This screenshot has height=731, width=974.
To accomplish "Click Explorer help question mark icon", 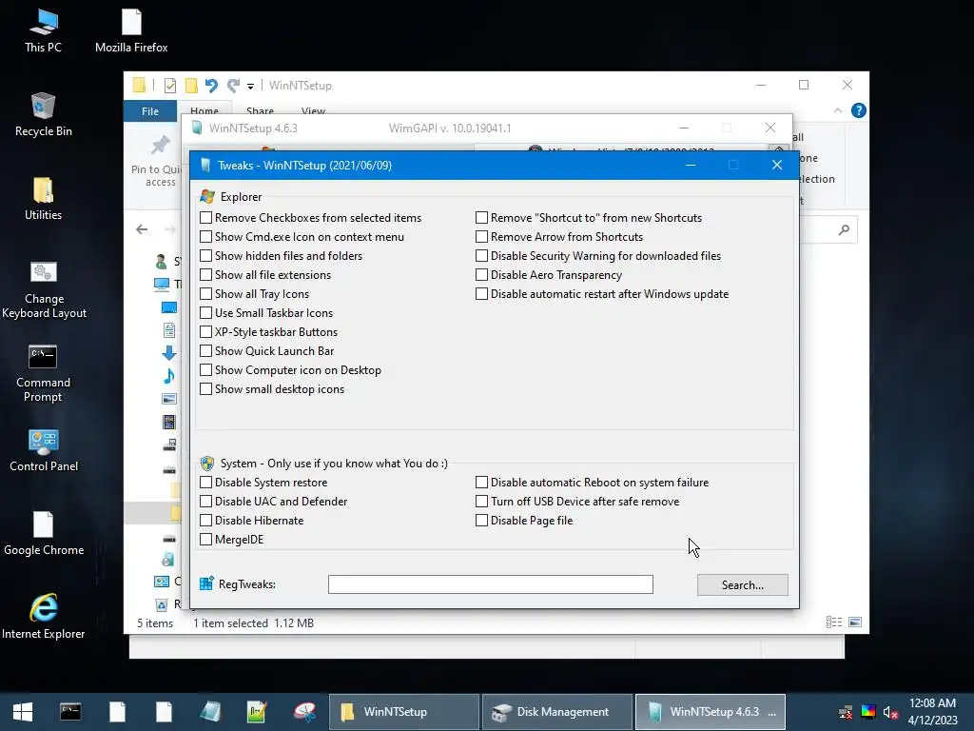I will point(859,110).
